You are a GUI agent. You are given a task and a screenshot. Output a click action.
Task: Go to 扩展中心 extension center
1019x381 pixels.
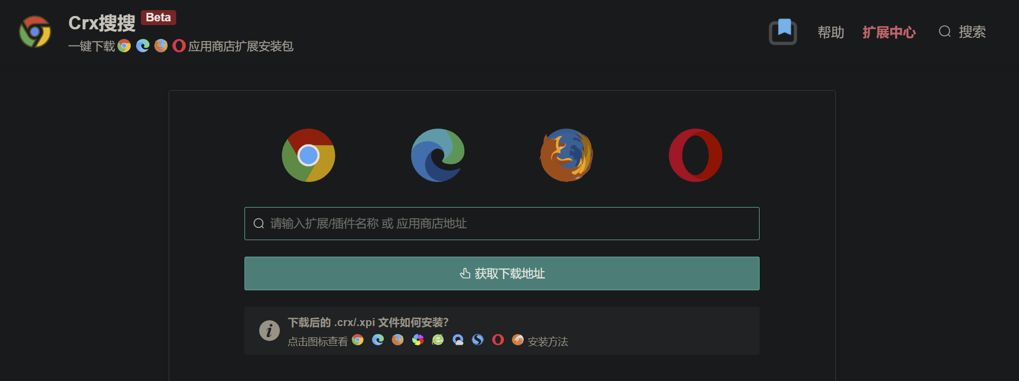pos(889,32)
